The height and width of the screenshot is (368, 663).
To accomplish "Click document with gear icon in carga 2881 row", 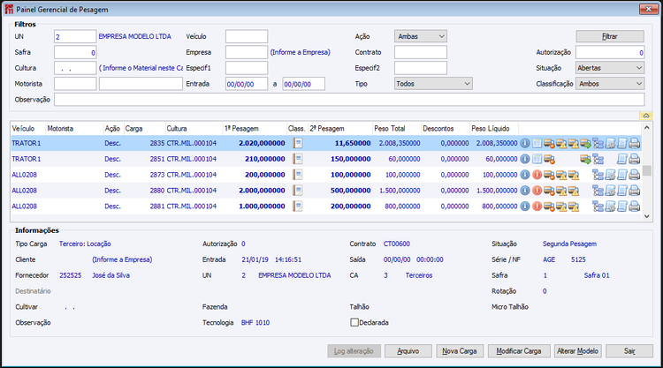I will [x=610, y=207].
